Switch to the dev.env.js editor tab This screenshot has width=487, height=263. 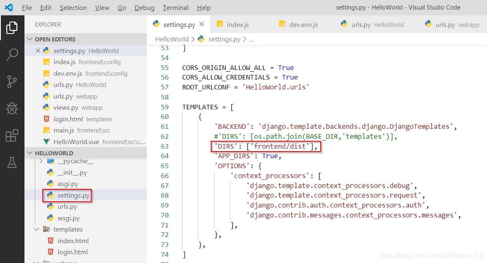tap(303, 24)
